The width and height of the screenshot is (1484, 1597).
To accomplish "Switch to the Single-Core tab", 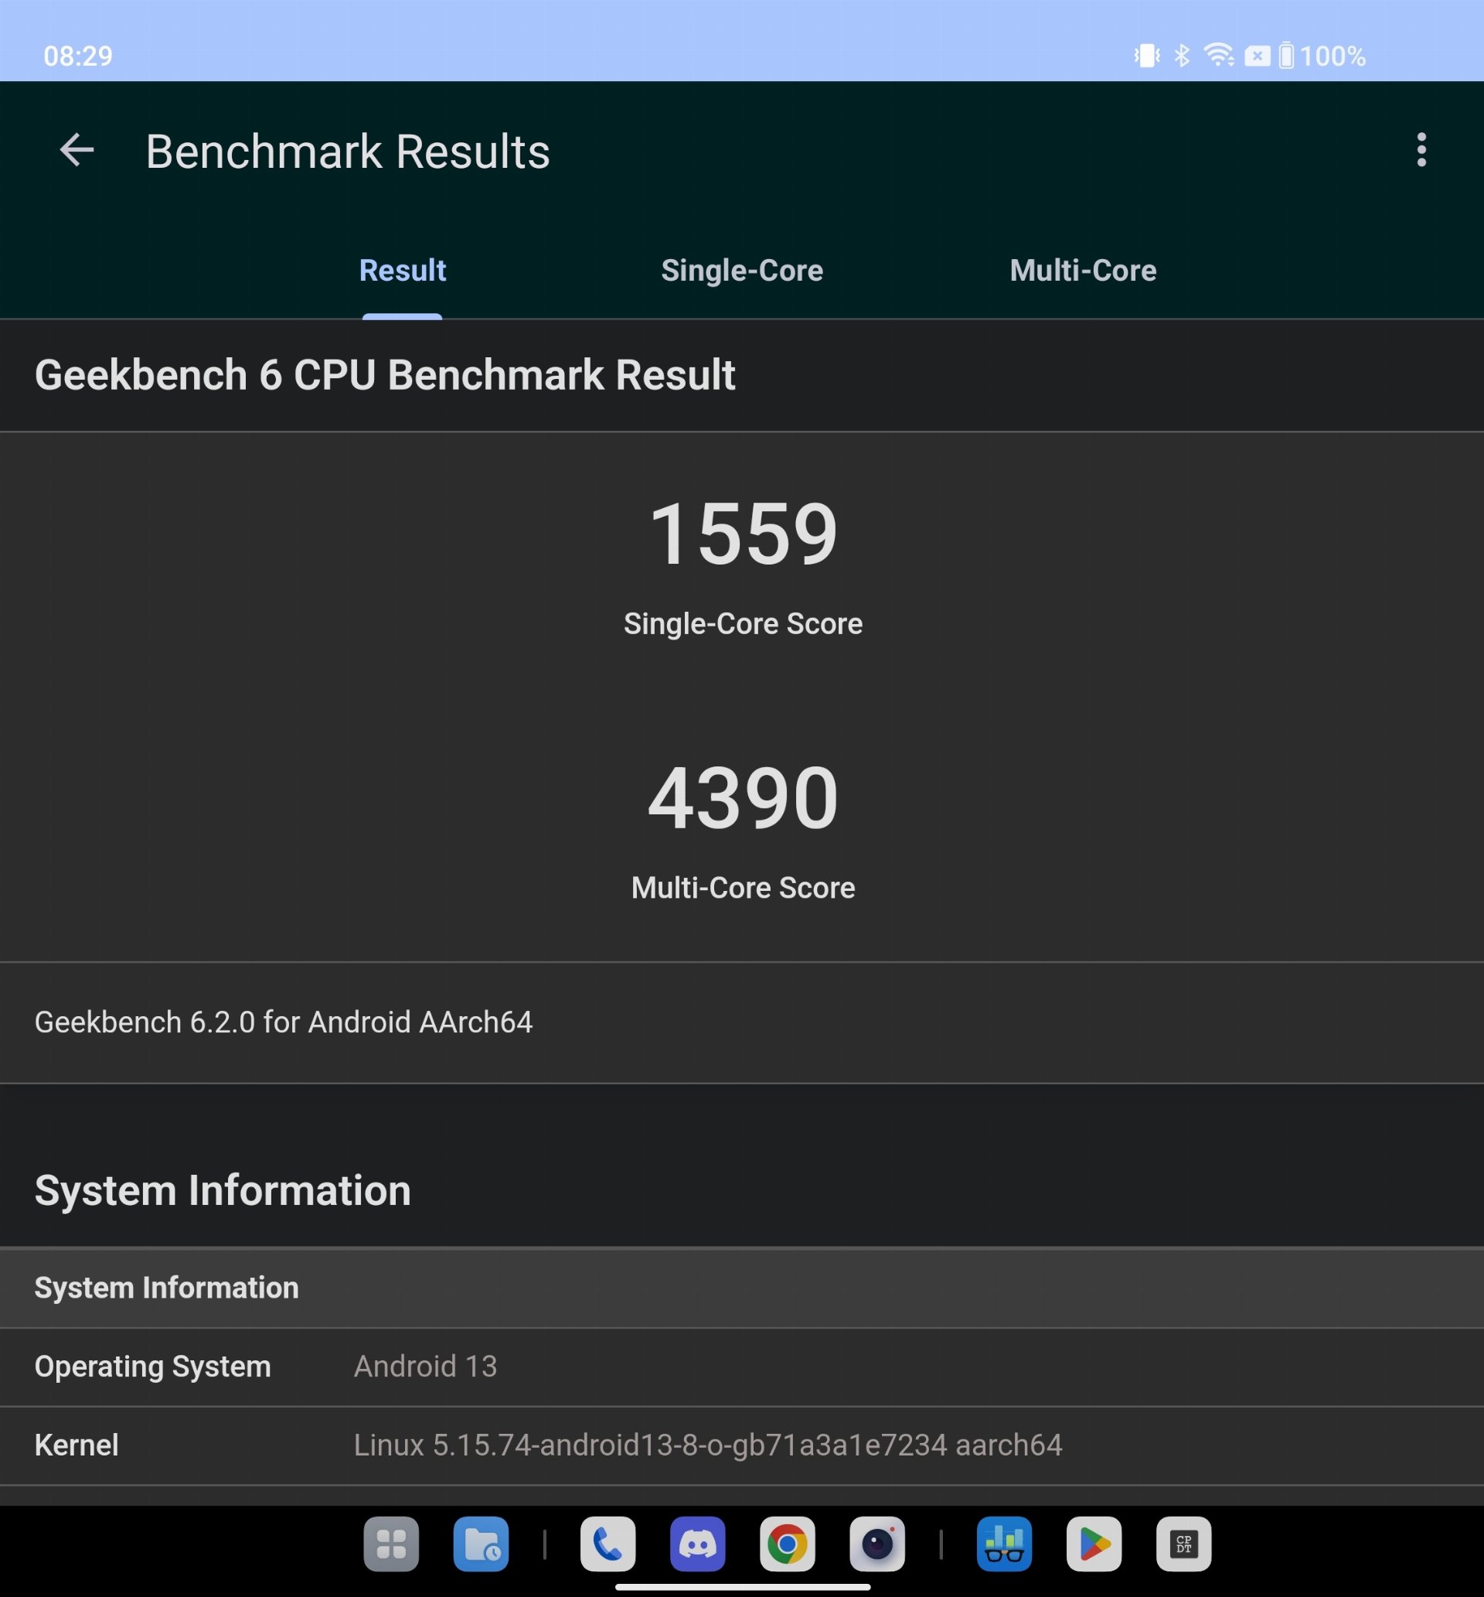I will pos(742,271).
